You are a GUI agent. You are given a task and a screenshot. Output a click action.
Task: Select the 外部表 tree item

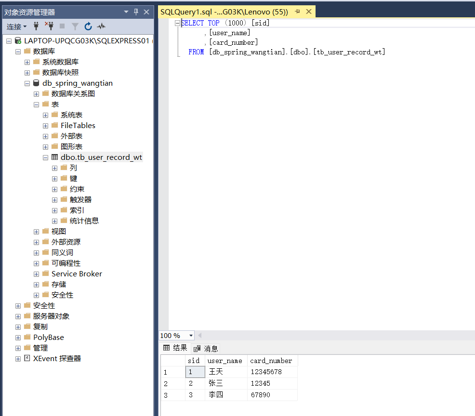[71, 136]
